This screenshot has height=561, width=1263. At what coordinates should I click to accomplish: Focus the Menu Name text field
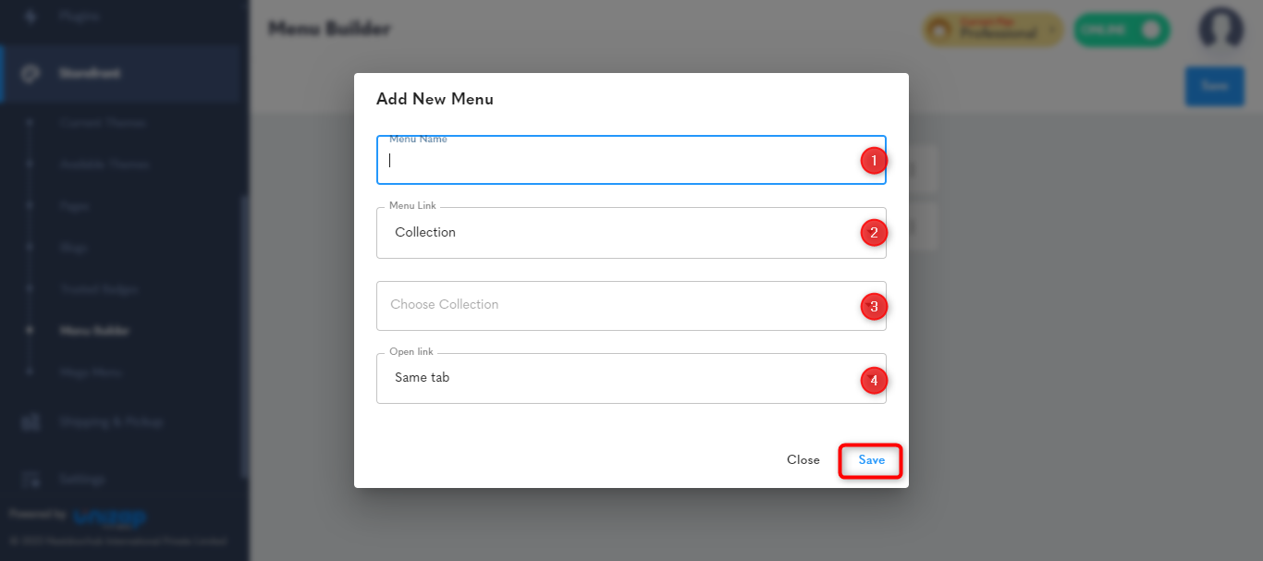(x=631, y=160)
